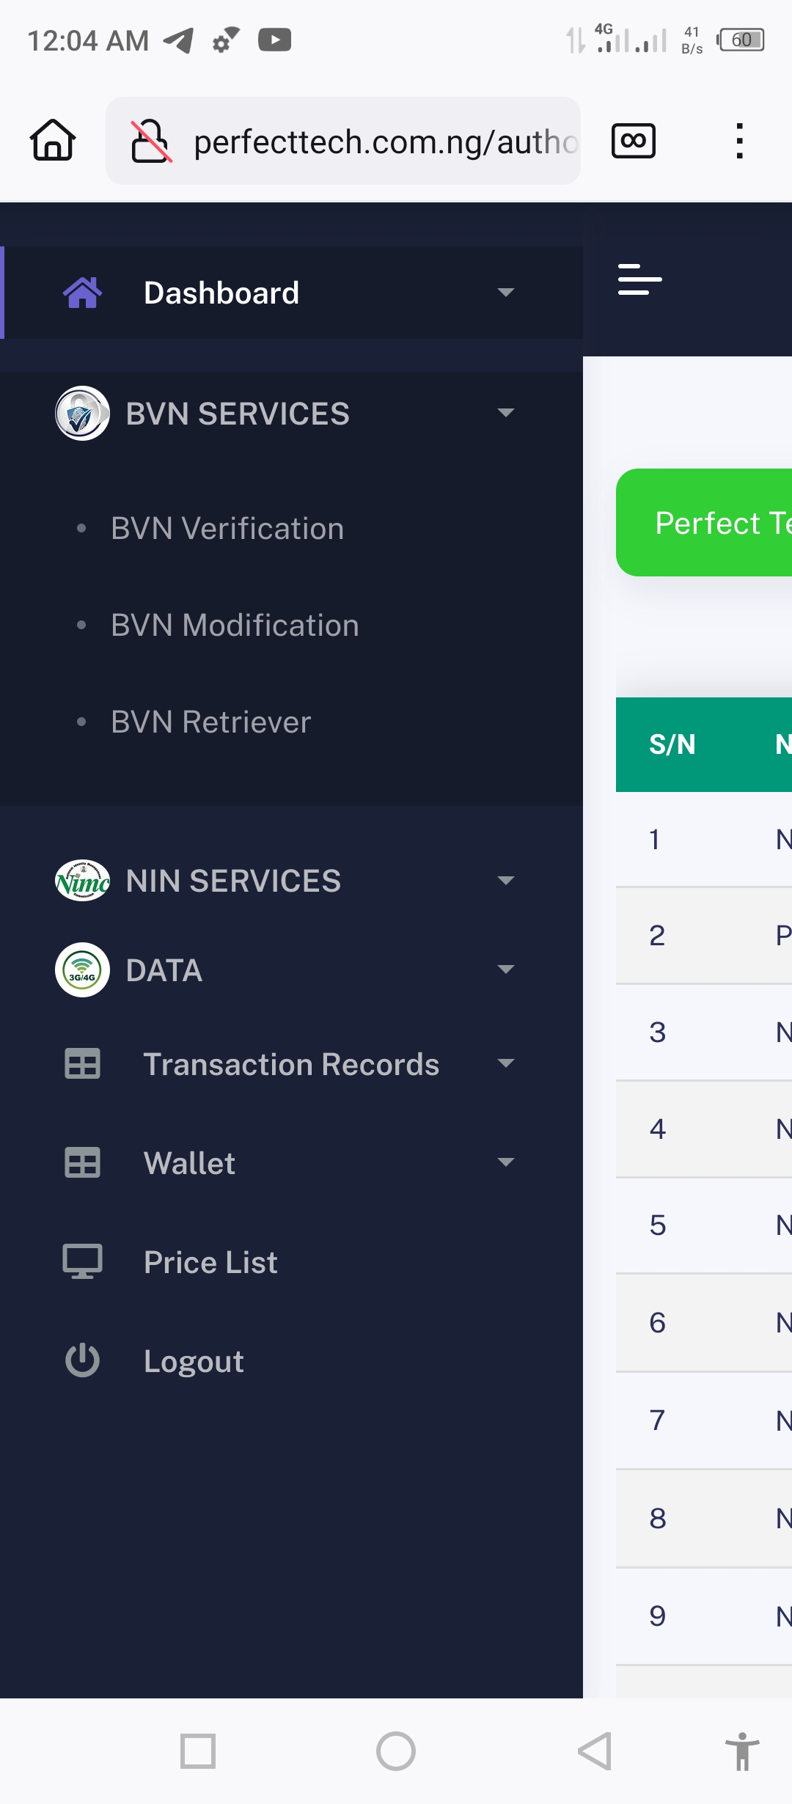Viewport: 792px width, 1804px height.
Task: Tap the browser home icon
Action: tap(52, 140)
